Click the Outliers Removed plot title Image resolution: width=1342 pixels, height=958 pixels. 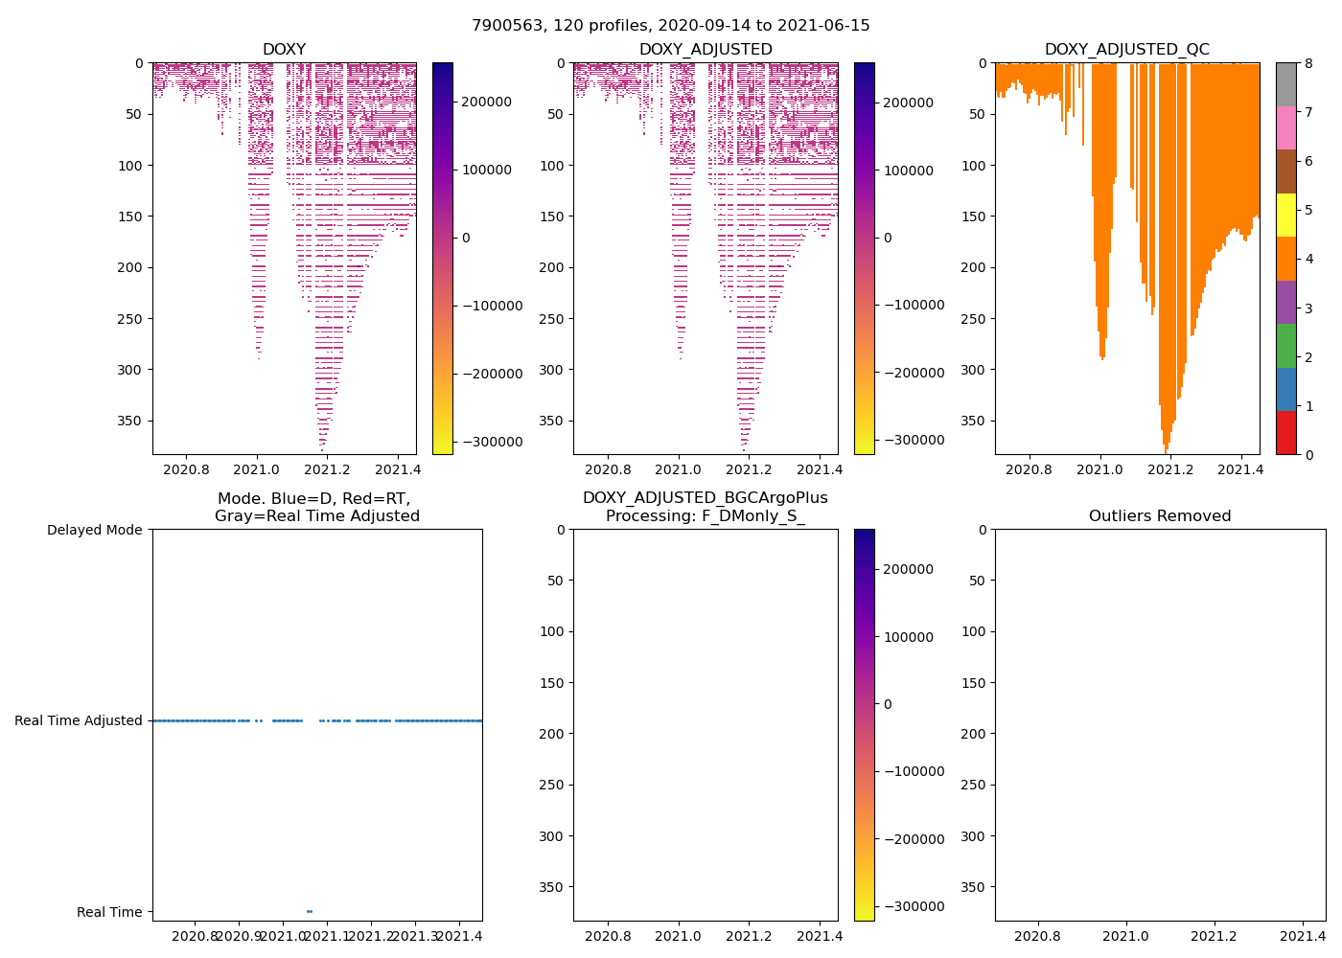(1160, 516)
